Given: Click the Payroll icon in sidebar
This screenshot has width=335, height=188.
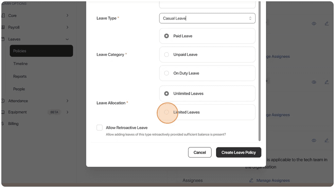Looking at the screenshot, I should (x=3, y=27).
